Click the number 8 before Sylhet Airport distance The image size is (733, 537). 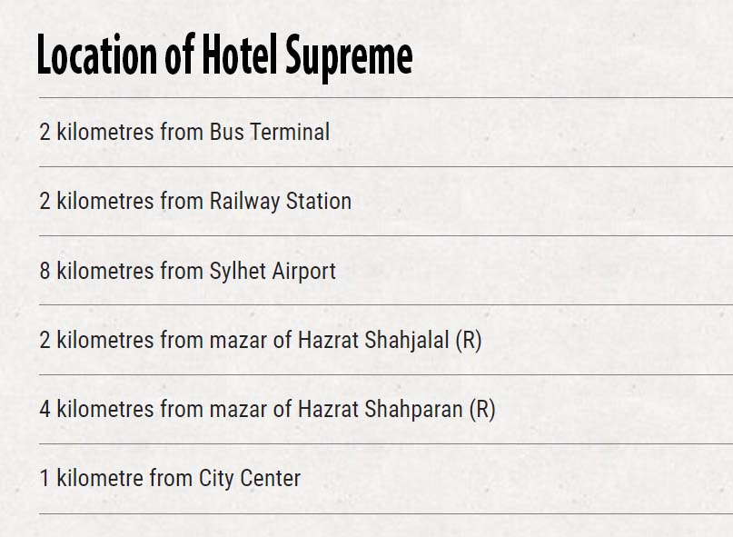[x=45, y=271]
